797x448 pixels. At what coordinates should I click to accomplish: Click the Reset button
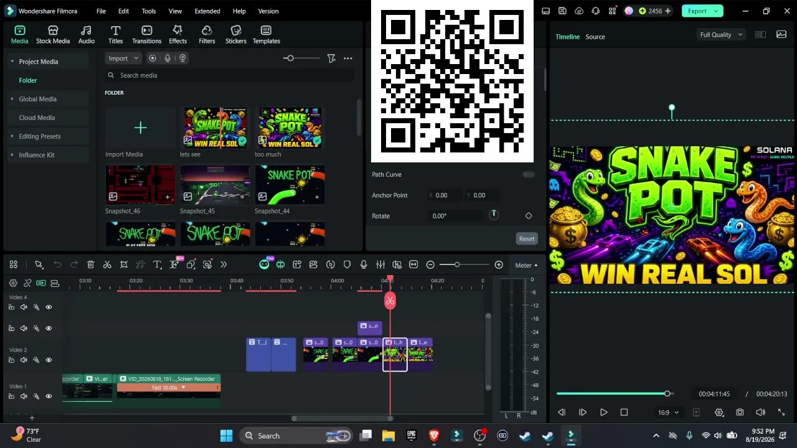click(527, 239)
